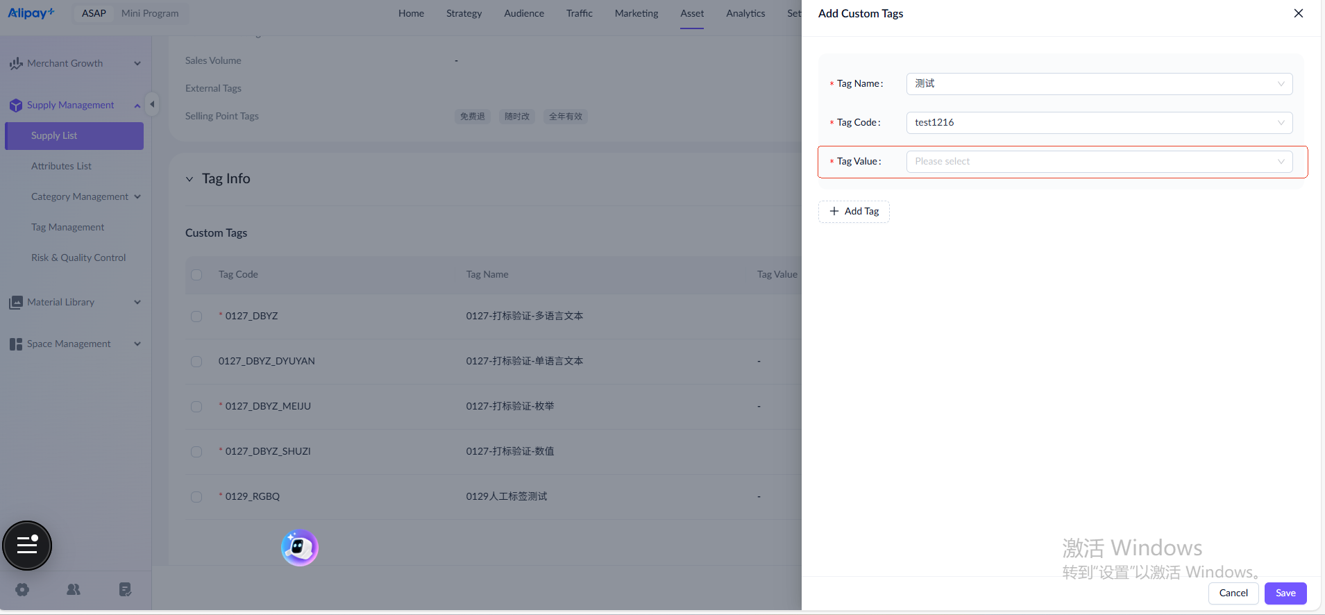Click the Material Library sidebar icon
The image size is (1325, 615).
[x=15, y=303]
